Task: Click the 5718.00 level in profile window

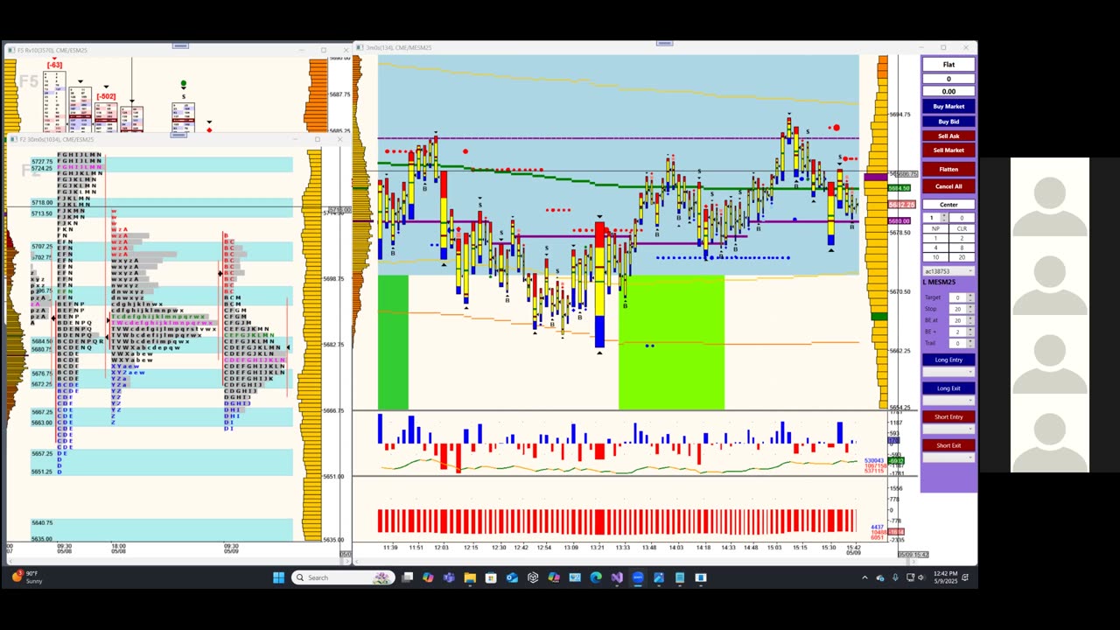Action: click(42, 203)
